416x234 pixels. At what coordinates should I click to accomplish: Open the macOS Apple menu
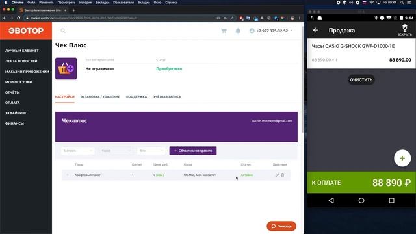[x=6, y=3]
